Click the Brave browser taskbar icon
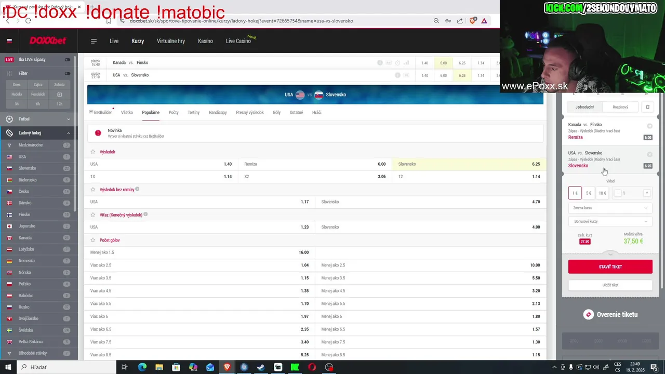The height and width of the screenshot is (374, 665). (x=227, y=367)
